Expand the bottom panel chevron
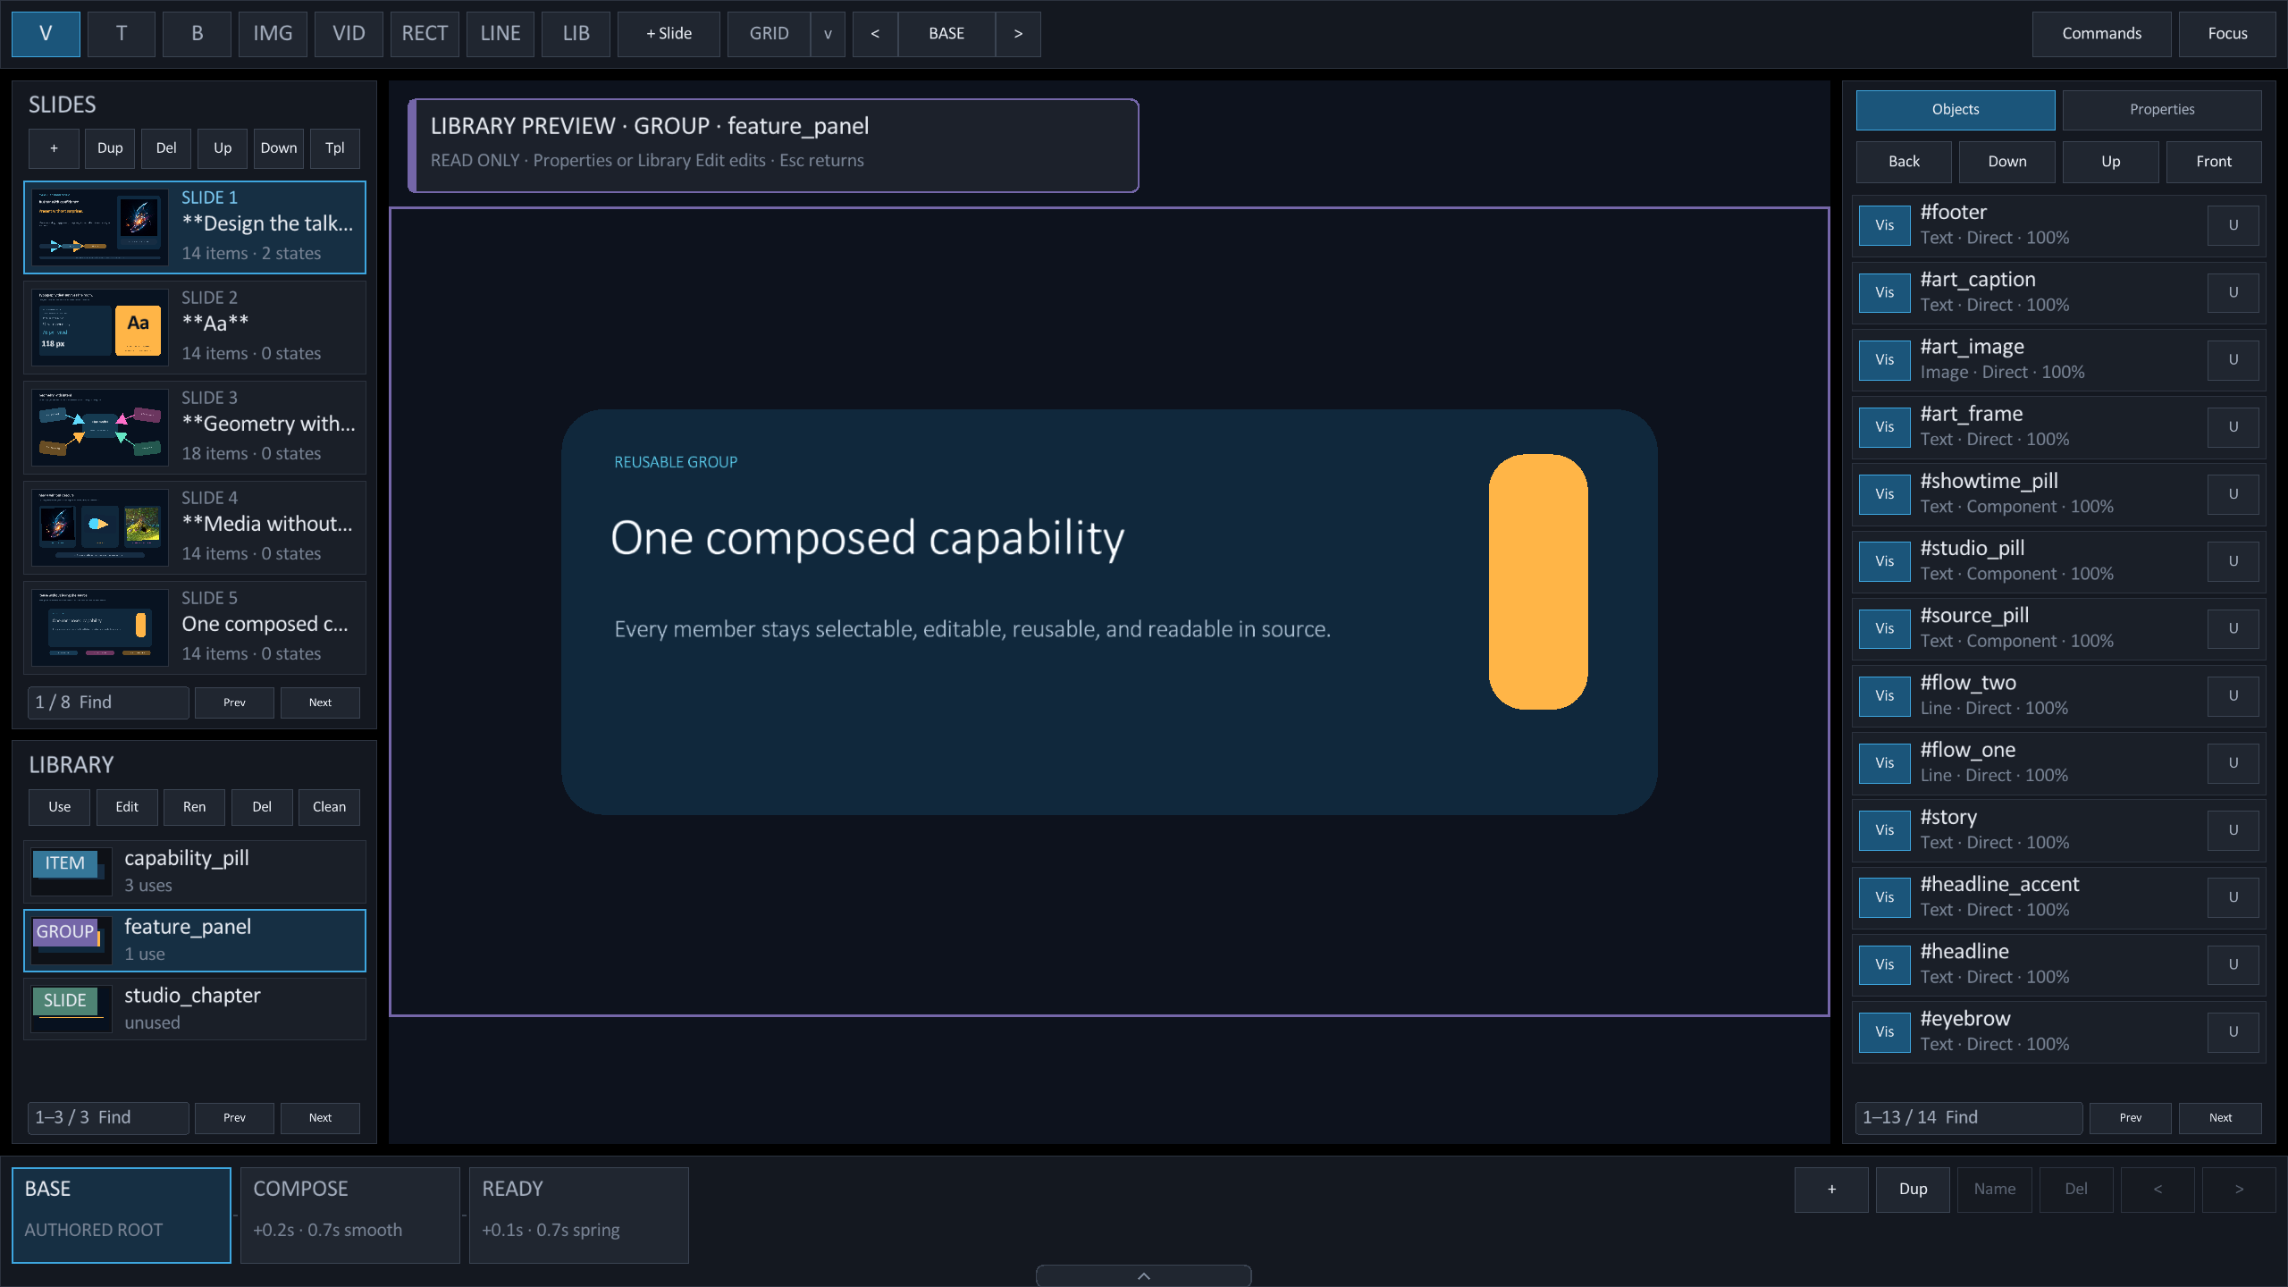The height and width of the screenshot is (1287, 2288). (1144, 1275)
